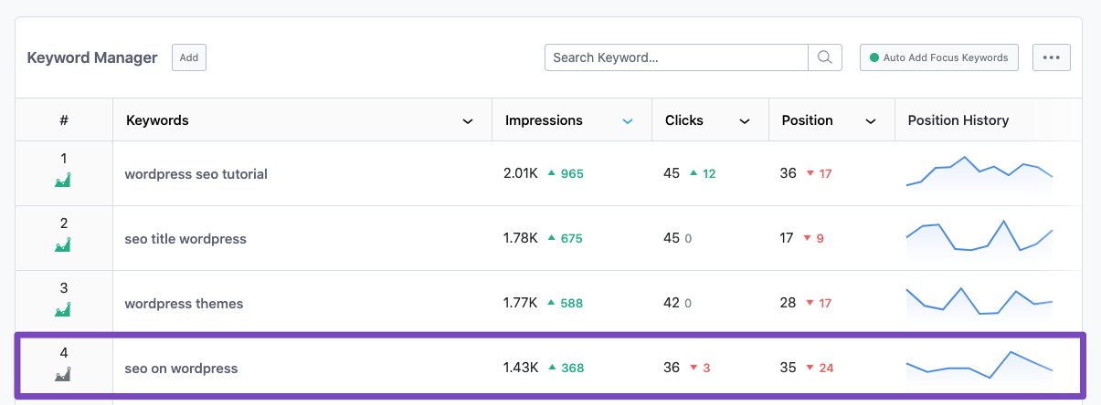The height and width of the screenshot is (405, 1101).
Task: Open the Impressions column sort arrow
Action: [x=628, y=121]
